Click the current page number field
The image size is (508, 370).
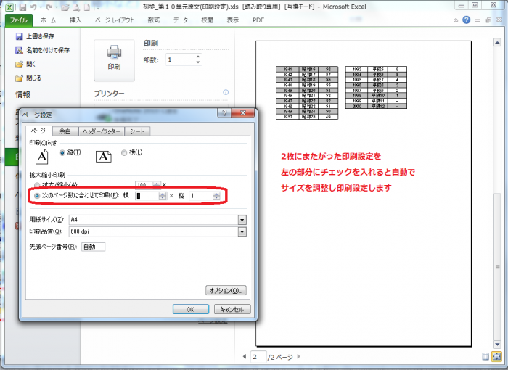258,357
